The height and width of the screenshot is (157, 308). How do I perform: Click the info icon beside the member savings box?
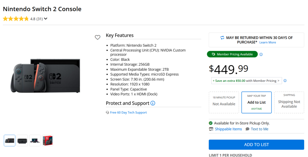pyautogui.click(x=285, y=81)
